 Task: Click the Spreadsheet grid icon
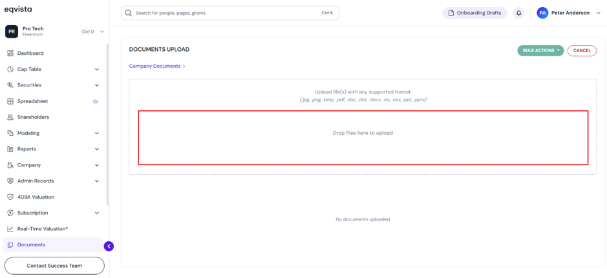coord(10,101)
